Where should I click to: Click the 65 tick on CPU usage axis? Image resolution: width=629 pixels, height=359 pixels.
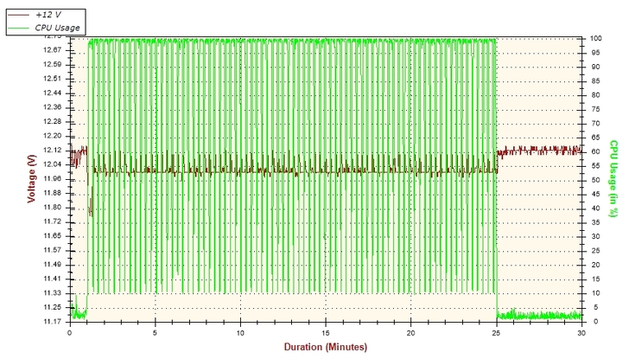pyautogui.click(x=595, y=138)
